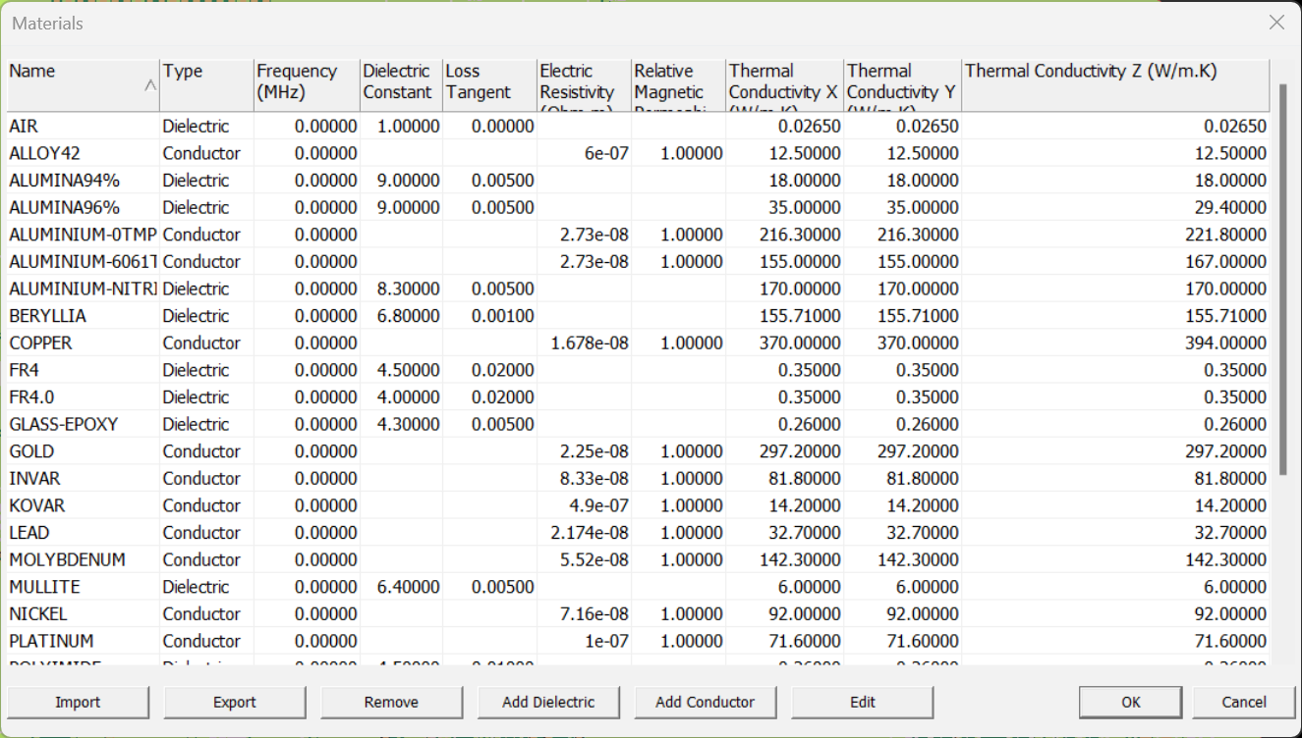
Task: Confirm with the OK button
Action: (x=1131, y=702)
